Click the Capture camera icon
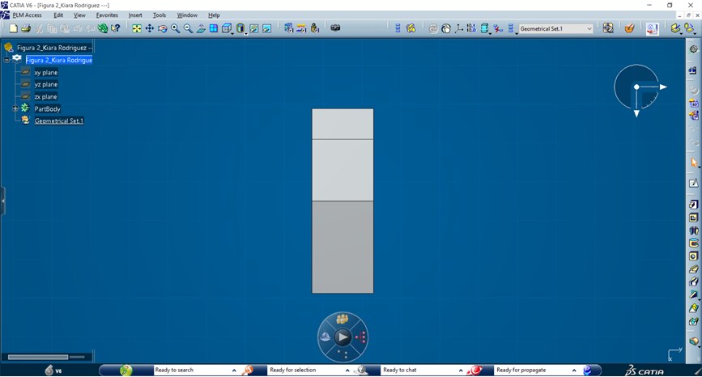The width and height of the screenshot is (702, 377). coord(335,28)
